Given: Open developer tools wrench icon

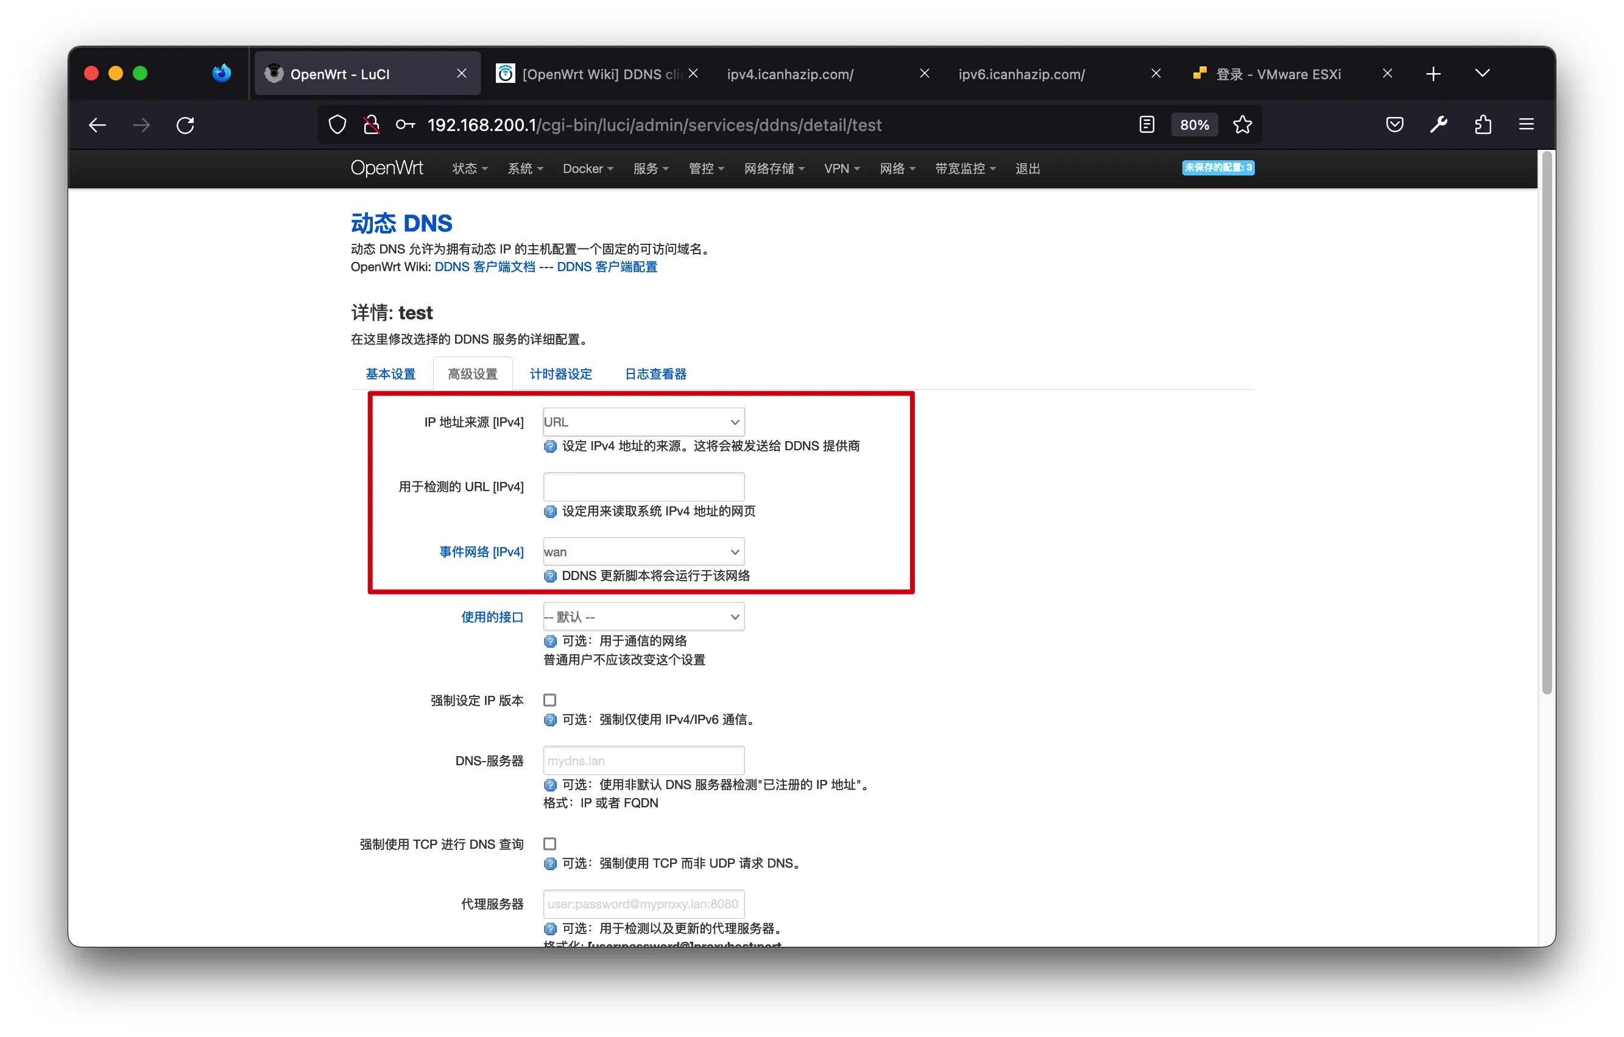Looking at the screenshot, I should [1439, 125].
